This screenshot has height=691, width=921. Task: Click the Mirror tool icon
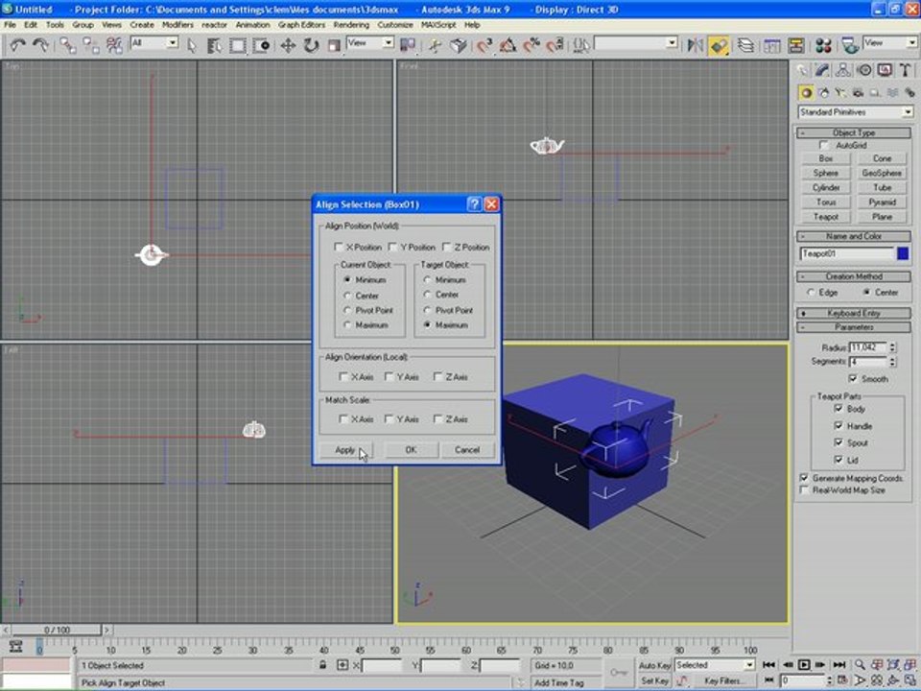(x=697, y=45)
